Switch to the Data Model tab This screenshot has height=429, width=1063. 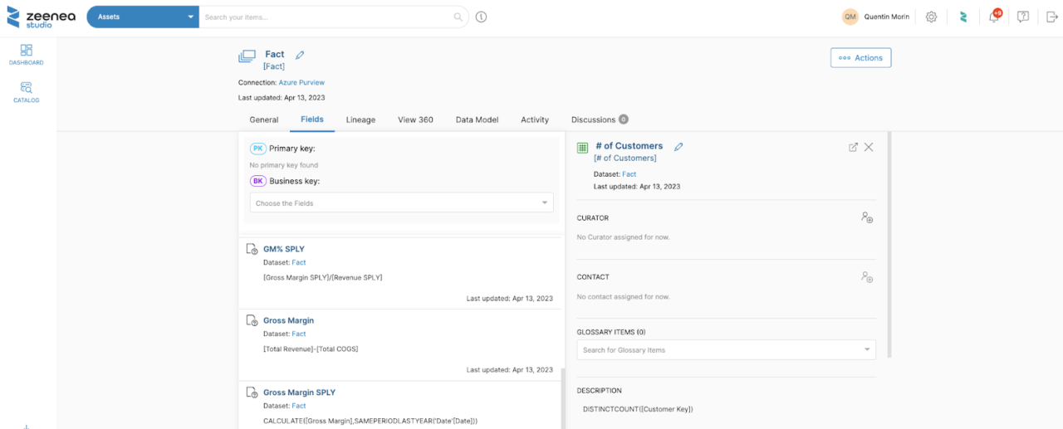(477, 119)
